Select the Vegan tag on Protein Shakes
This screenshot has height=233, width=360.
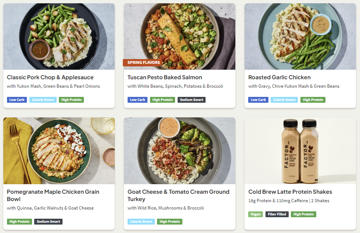click(256, 214)
